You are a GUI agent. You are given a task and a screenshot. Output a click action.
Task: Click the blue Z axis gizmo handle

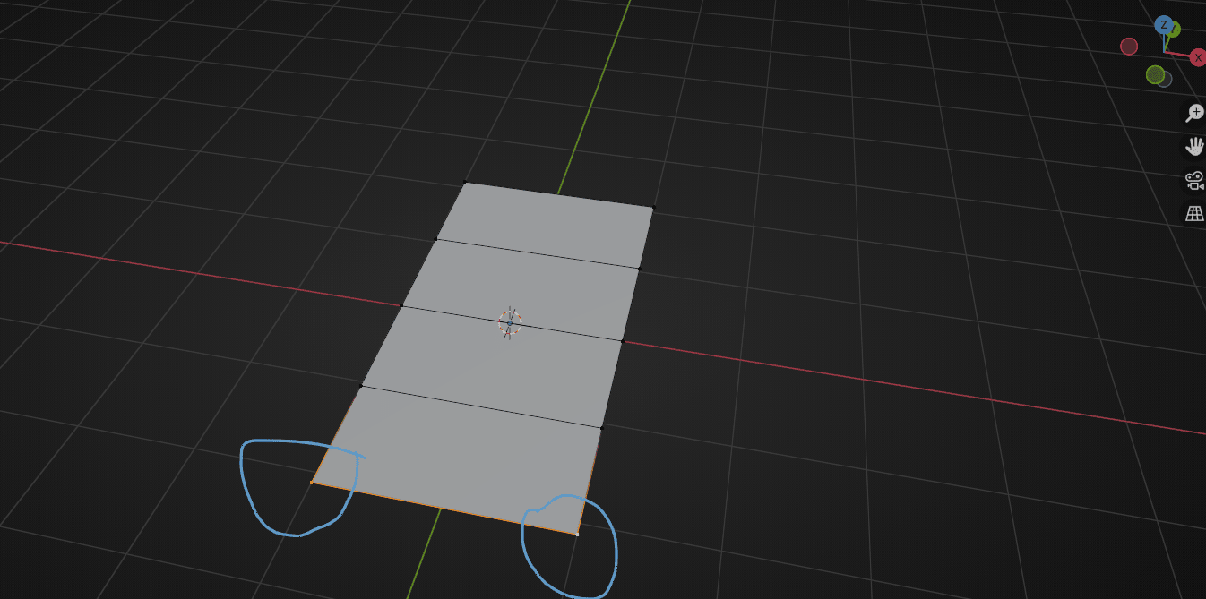click(x=1163, y=24)
